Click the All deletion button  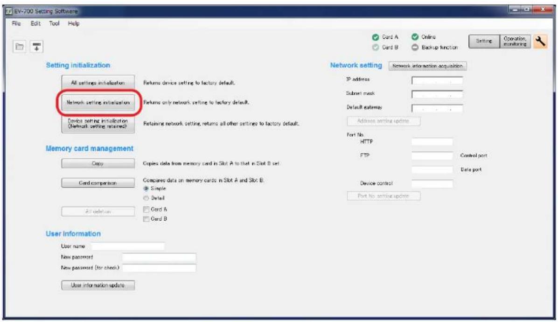click(x=98, y=211)
